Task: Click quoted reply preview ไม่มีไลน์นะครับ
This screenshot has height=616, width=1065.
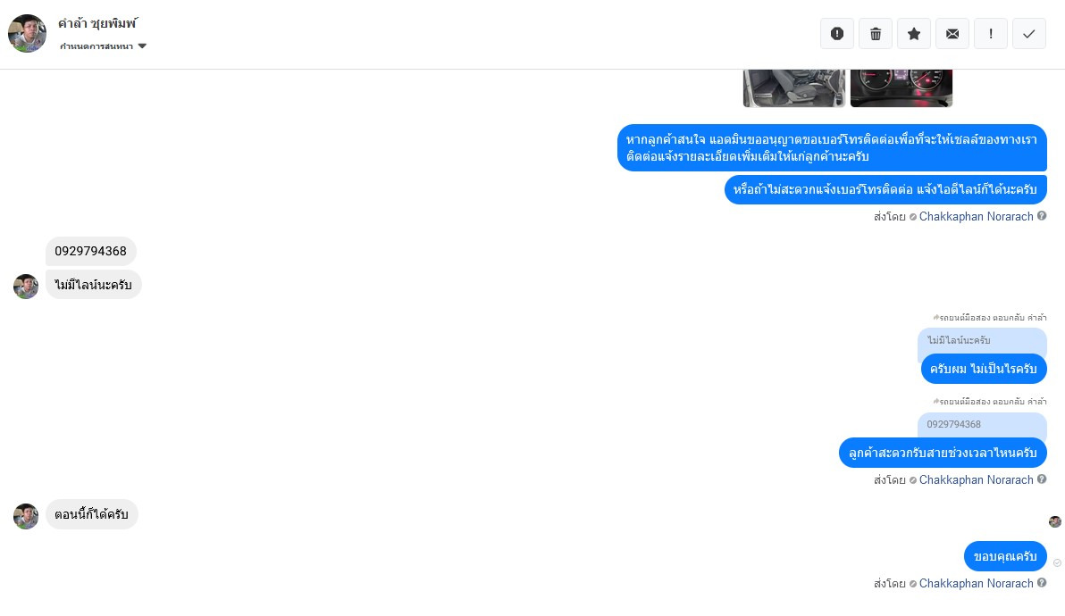Action: (x=982, y=340)
